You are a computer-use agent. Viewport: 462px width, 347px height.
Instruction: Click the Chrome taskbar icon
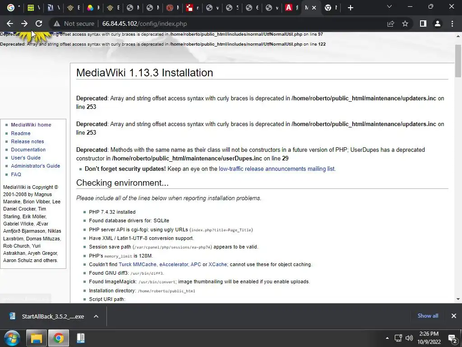[59, 338]
